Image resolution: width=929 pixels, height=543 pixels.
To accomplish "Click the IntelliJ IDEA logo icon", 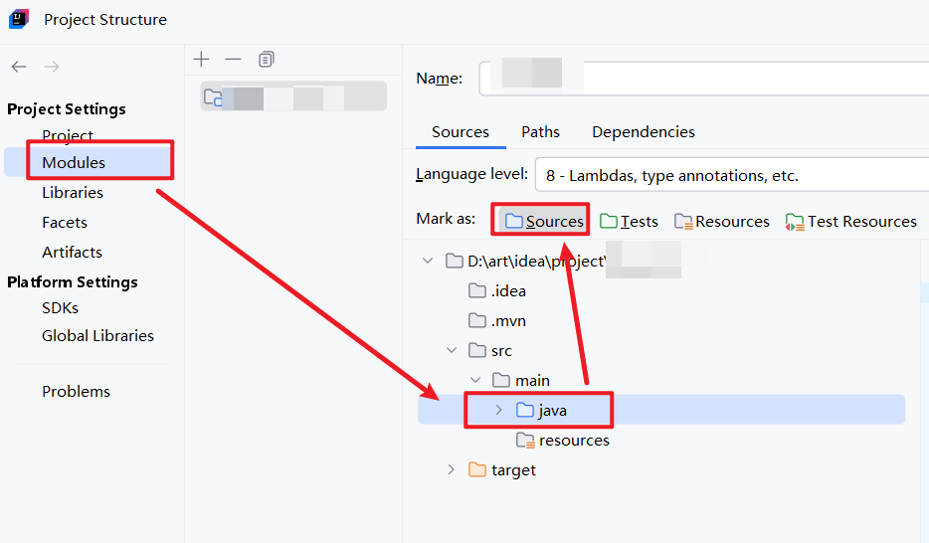I will (x=19, y=19).
